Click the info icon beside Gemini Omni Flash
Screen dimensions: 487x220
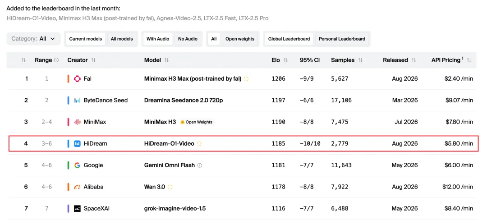(200, 165)
